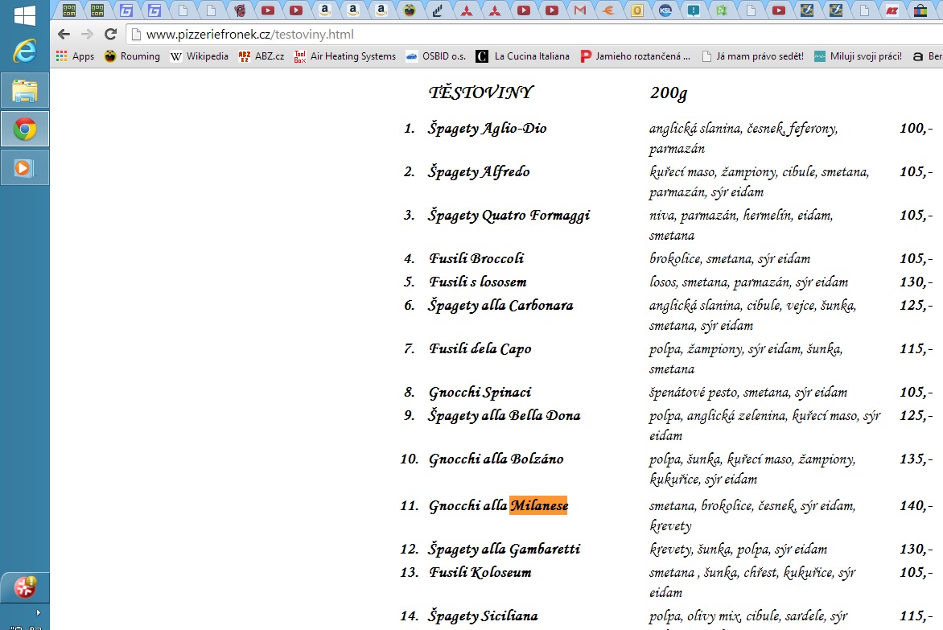Switch to the teal exclamation speech-bubble tab

(x=694, y=10)
